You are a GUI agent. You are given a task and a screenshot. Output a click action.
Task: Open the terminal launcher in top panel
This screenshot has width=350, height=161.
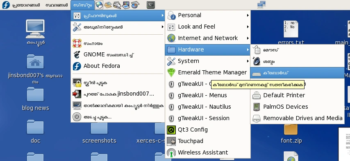click(x=151, y=5)
